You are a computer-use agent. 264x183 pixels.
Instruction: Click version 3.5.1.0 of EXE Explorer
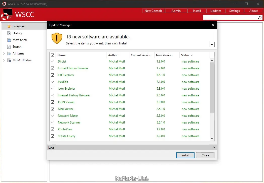click(x=161, y=75)
